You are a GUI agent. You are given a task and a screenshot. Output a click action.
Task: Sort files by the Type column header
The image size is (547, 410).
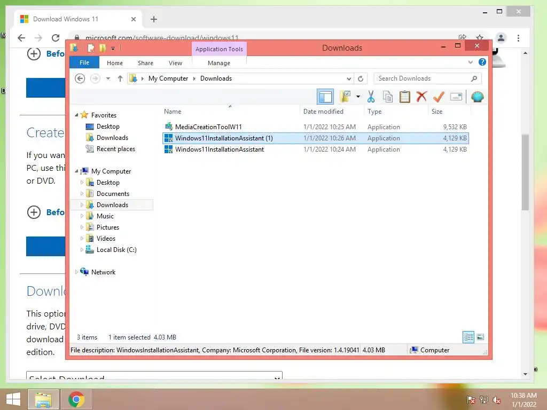396,112
